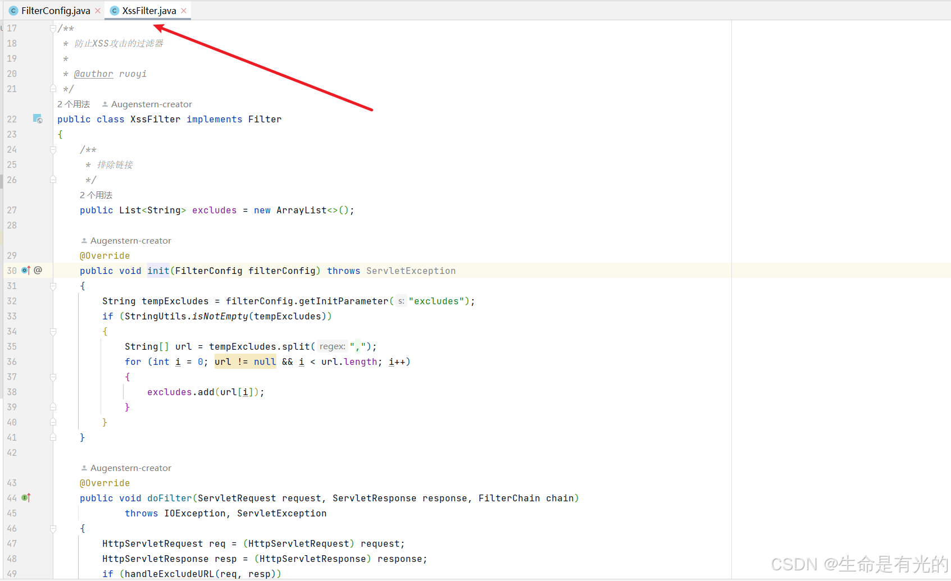
Task: Click the @ gutter icon on line 30
Action: click(38, 270)
